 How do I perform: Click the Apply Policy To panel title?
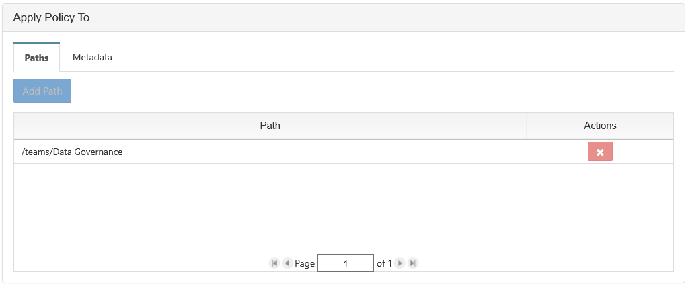click(x=52, y=18)
